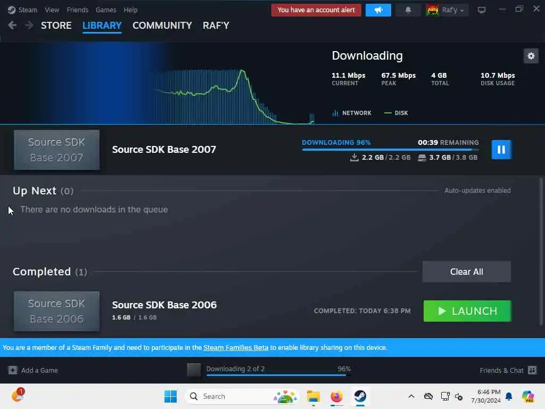Viewport: 545px width, 409px height.
Task: Open the Steam menu
Action: tap(22, 10)
